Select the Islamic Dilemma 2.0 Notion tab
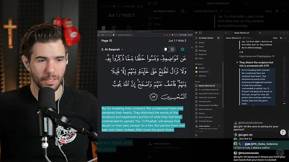The height and width of the screenshot is (162, 289). tap(242, 33)
